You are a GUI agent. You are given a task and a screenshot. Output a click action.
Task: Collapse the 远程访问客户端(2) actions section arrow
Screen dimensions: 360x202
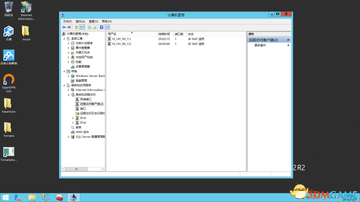click(x=288, y=40)
